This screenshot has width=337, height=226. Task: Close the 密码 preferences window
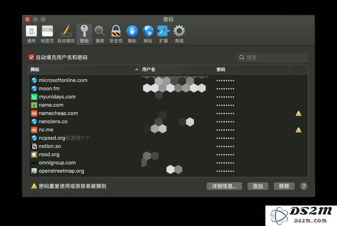click(x=27, y=19)
